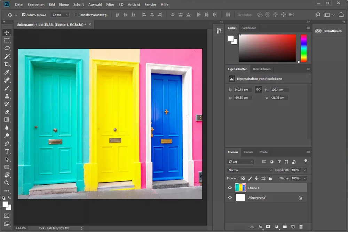Toggle the B/H link proportions button

[258, 90]
